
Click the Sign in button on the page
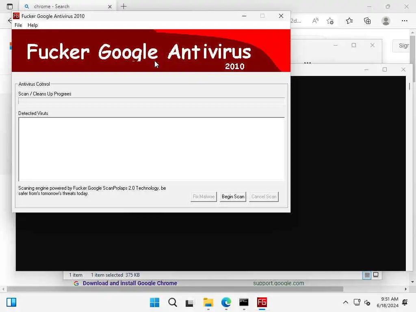(401, 45)
